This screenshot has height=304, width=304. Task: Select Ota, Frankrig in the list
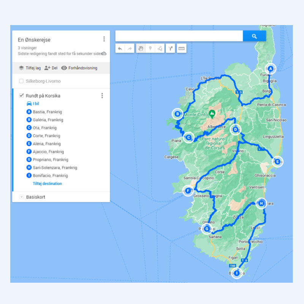click(44, 128)
